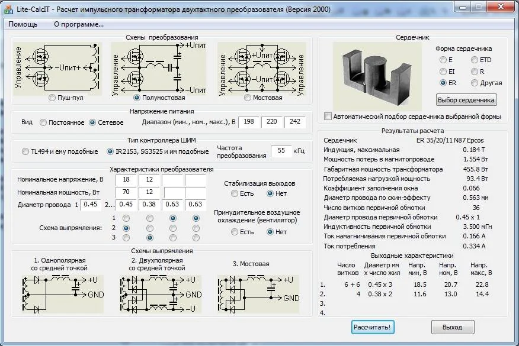Select the Мостовая topology radio button
This screenshot has width=519, height=346.
(x=247, y=98)
